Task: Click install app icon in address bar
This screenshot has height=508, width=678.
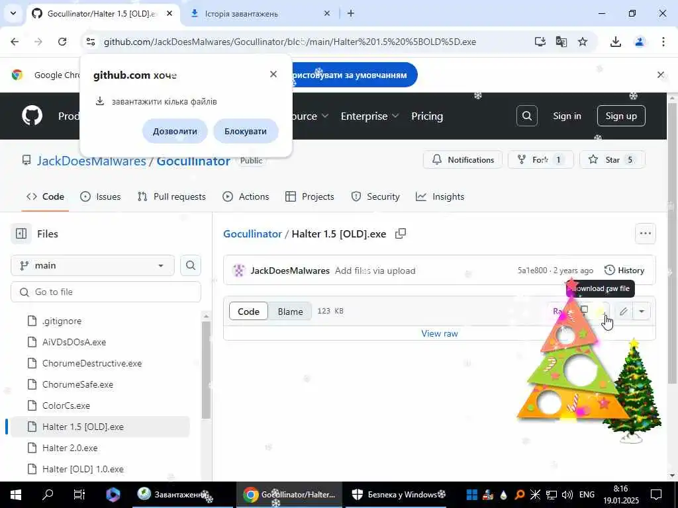Action: tap(540, 42)
